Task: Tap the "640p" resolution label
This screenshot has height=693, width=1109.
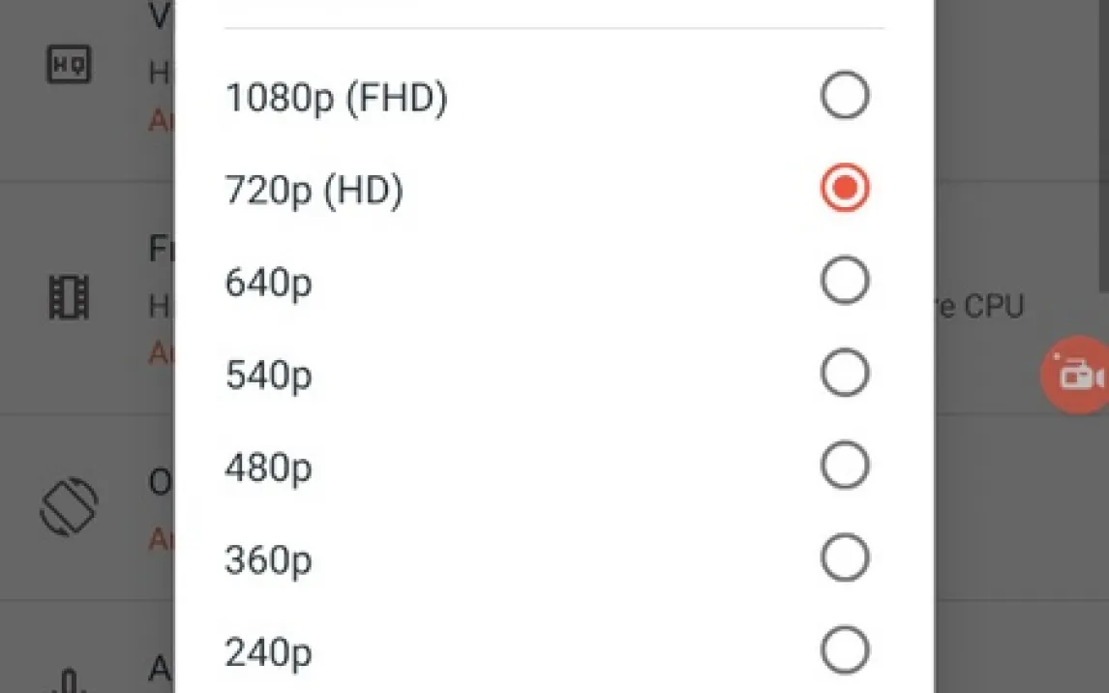Action: pyautogui.click(x=268, y=284)
